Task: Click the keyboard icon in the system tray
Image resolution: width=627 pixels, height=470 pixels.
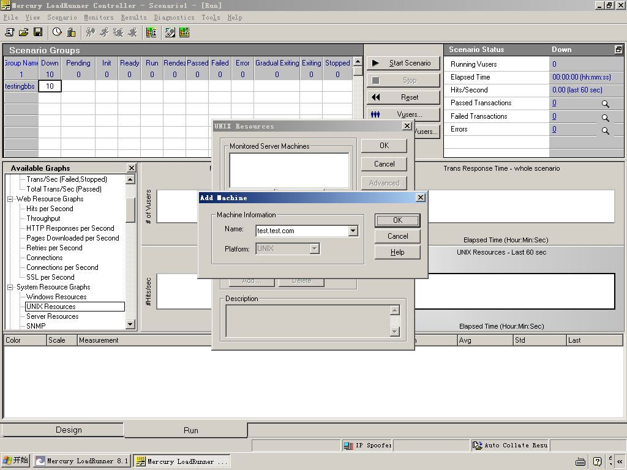Action: [x=580, y=461]
